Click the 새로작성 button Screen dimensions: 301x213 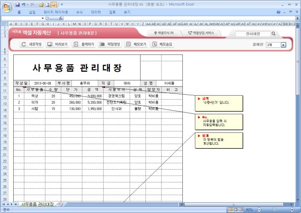31,44
